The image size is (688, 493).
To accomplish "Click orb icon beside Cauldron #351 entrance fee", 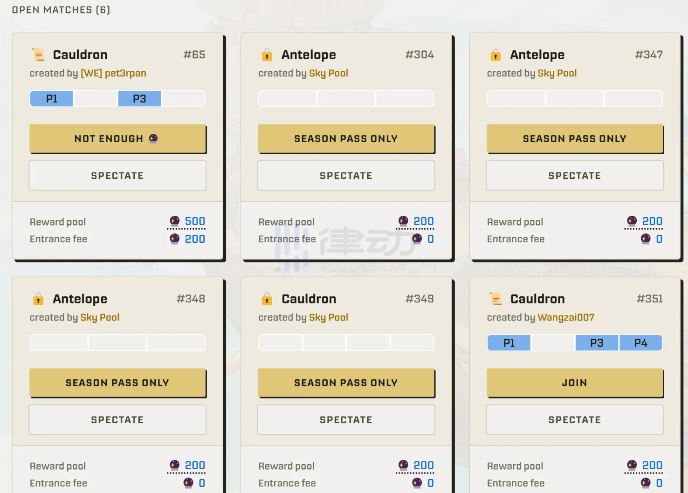I will (646, 483).
